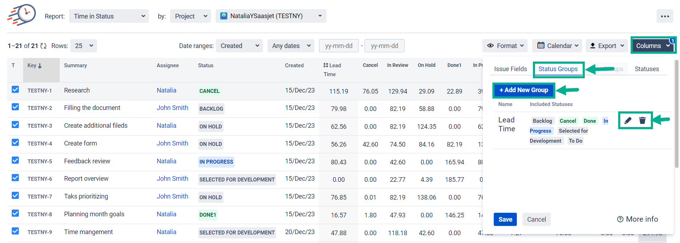Open the NataliaYSaasjet project selector
Image resolution: width=680 pixels, height=243 pixels.
(271, 16)
